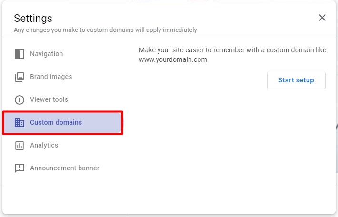The width and height of the screenshot is (338, 217).
Task: Click the Analytics bar chart icon
Action: 20,146
